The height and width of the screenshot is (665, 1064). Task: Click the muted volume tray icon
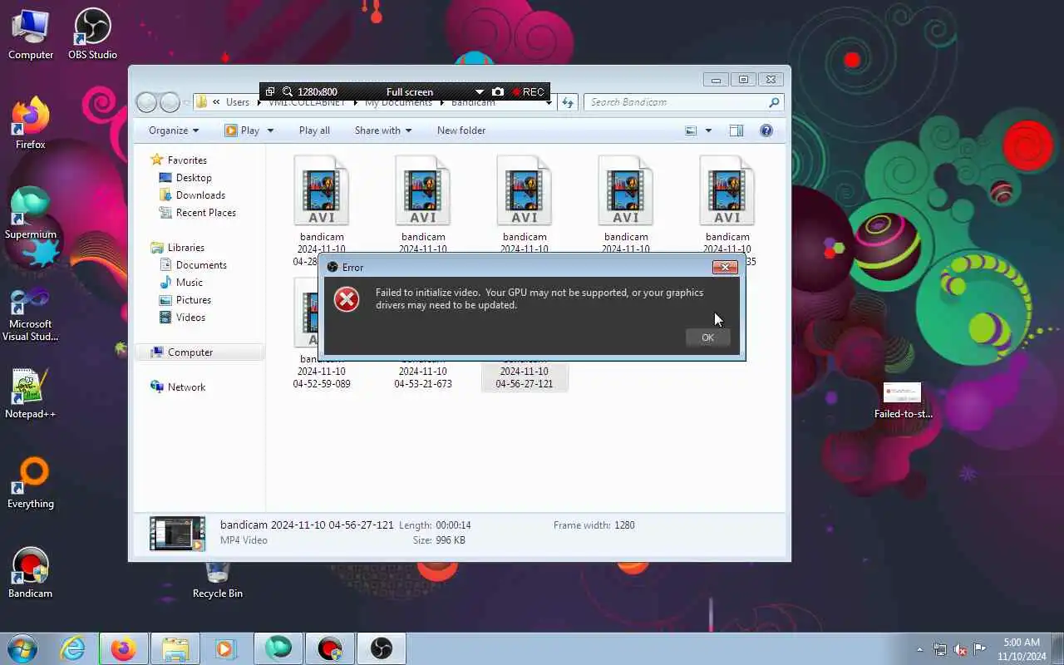(x=960, y=649)
